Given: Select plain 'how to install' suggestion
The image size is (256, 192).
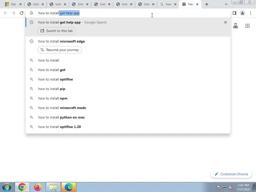Looking at the screenshot, I should pyautogui.click(x=128, y=60).
